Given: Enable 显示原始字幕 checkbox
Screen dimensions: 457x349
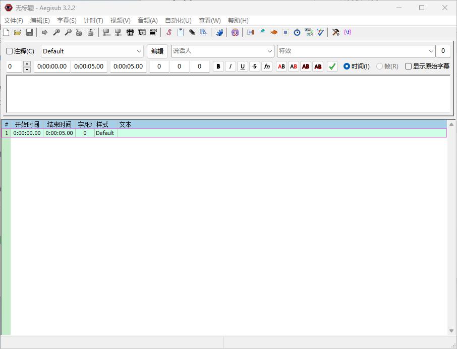Looking at the screenshot, I should (409, 66).
